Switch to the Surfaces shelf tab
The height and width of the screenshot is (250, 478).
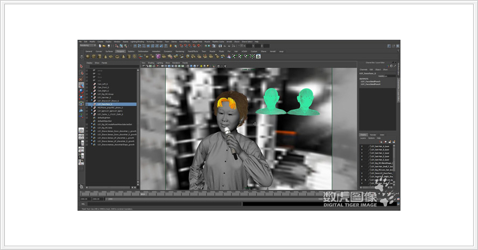[109, 52]
